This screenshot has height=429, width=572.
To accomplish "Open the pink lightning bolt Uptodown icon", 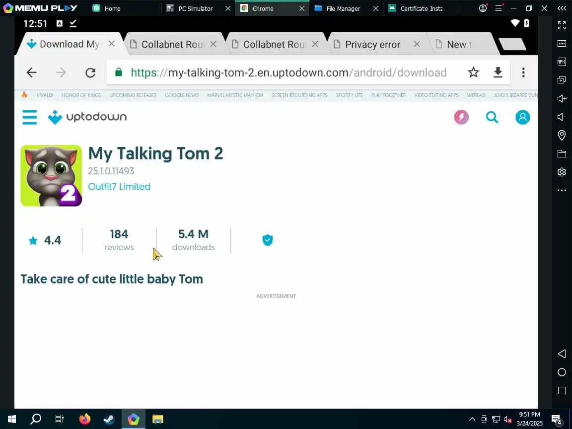I will [461, 117].
